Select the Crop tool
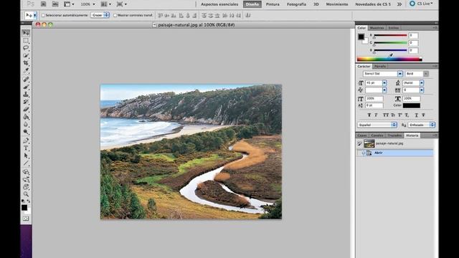Image resolution: width=459 pixels, height=258 pixels. [x=26, y=63]
